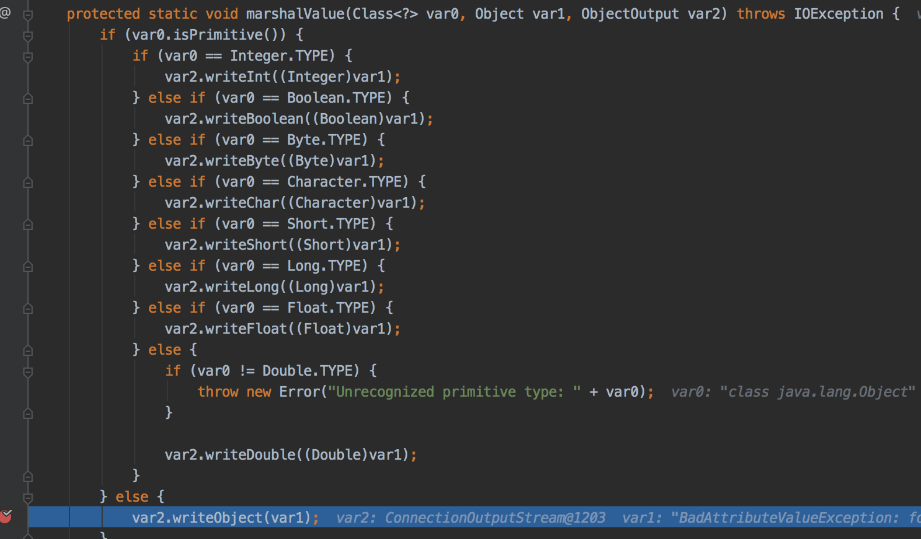Click 'Class<?>' parameter type in the signature
The image size is (921, 539).
pos(385,14)
